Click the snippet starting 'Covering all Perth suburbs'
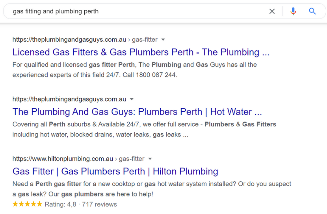 [x=144, y=129]
